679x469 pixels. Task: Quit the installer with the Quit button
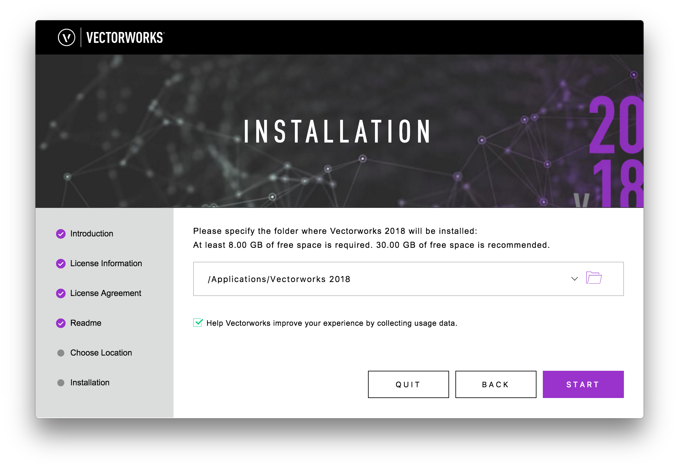point(408,384)
